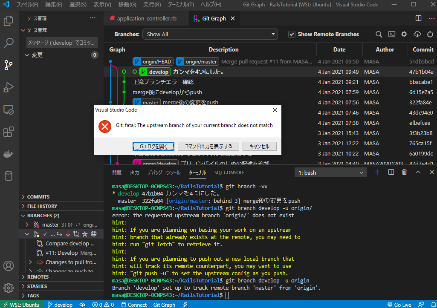Open source control panel more actions ellipsis
437x308 pixels.
(93, 18)
